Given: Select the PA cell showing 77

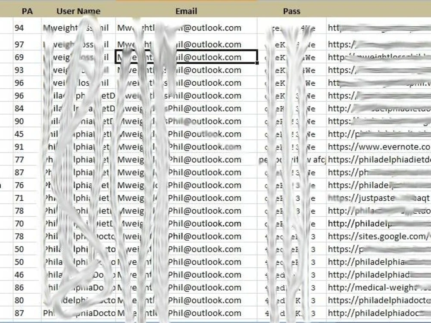Looking at the screenshot, I should pyautogui.click(x=27, y=160).
